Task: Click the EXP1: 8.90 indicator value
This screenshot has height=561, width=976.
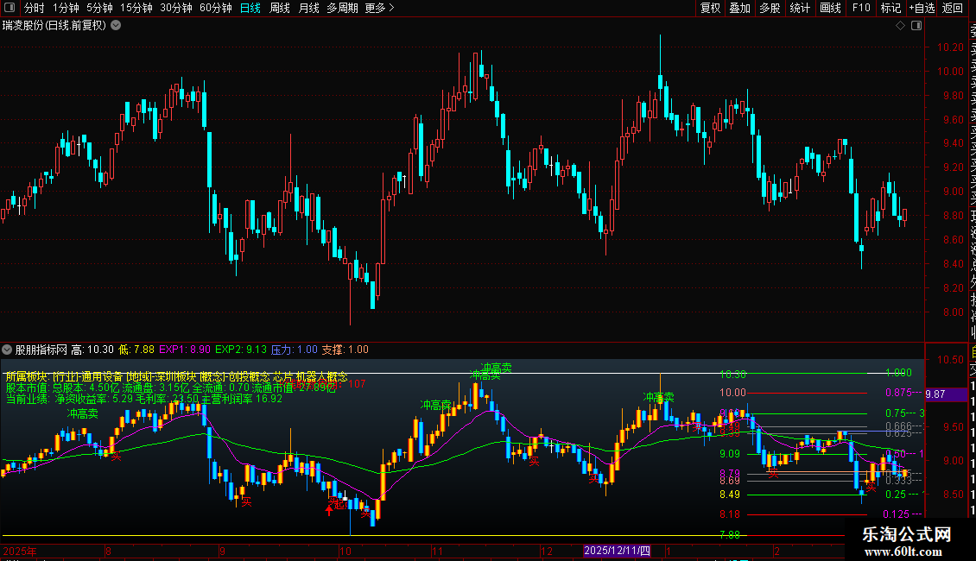Action: [x=185, y=350]
